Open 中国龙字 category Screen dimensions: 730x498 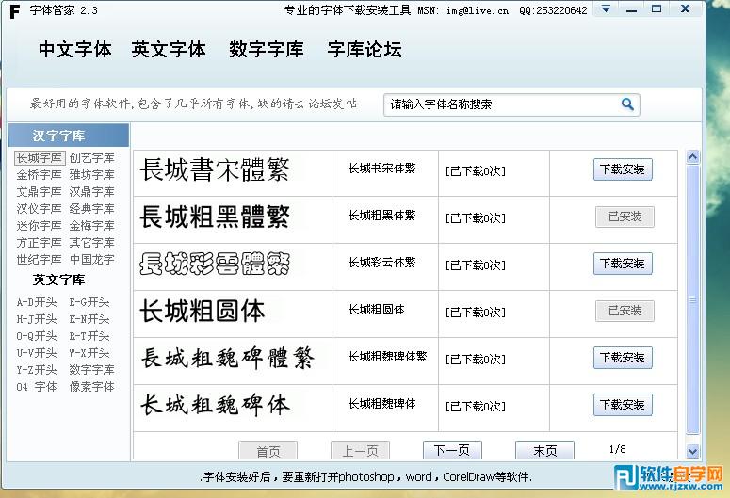click(x=92, y=259)
